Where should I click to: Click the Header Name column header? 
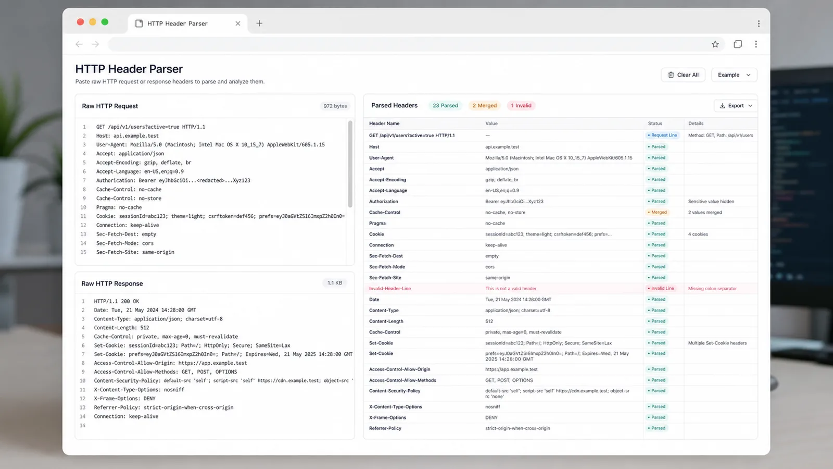384,124
